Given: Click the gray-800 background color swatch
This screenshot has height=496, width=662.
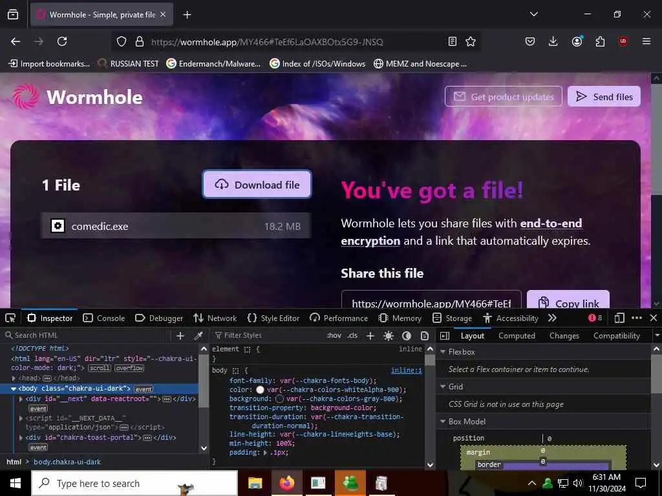Looking at the screenshot, I should (279, 398).
